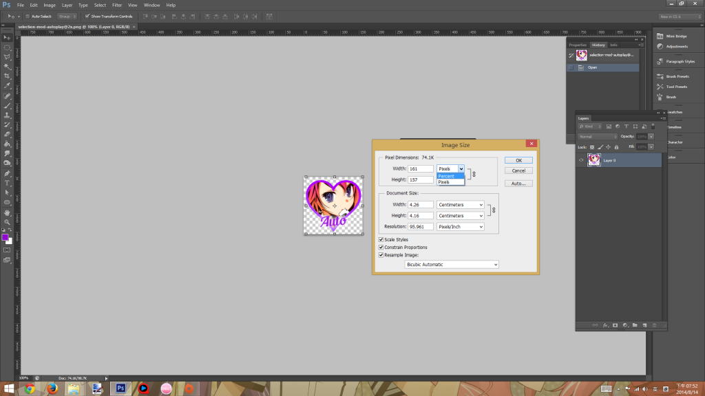Uncheck the Scale Styles checkbox
The image size is (705, 396).
381,239
